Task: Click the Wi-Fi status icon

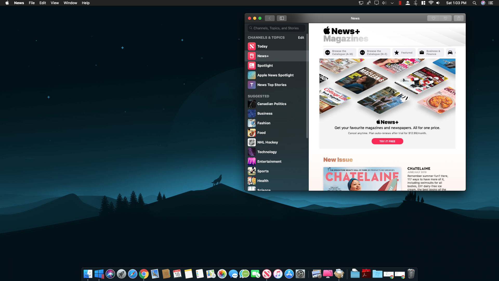Action: pos(431,3)
